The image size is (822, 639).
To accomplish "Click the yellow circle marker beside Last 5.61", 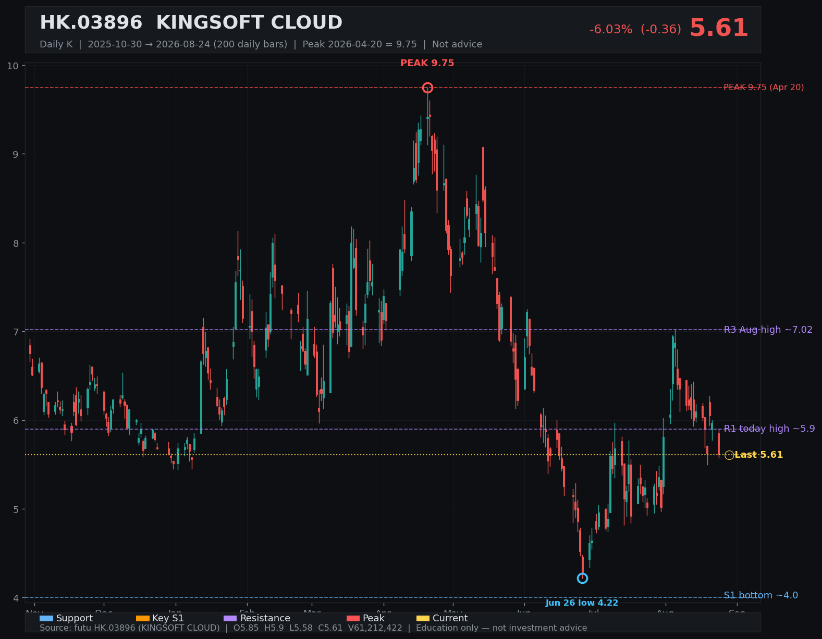I will 729,455.
